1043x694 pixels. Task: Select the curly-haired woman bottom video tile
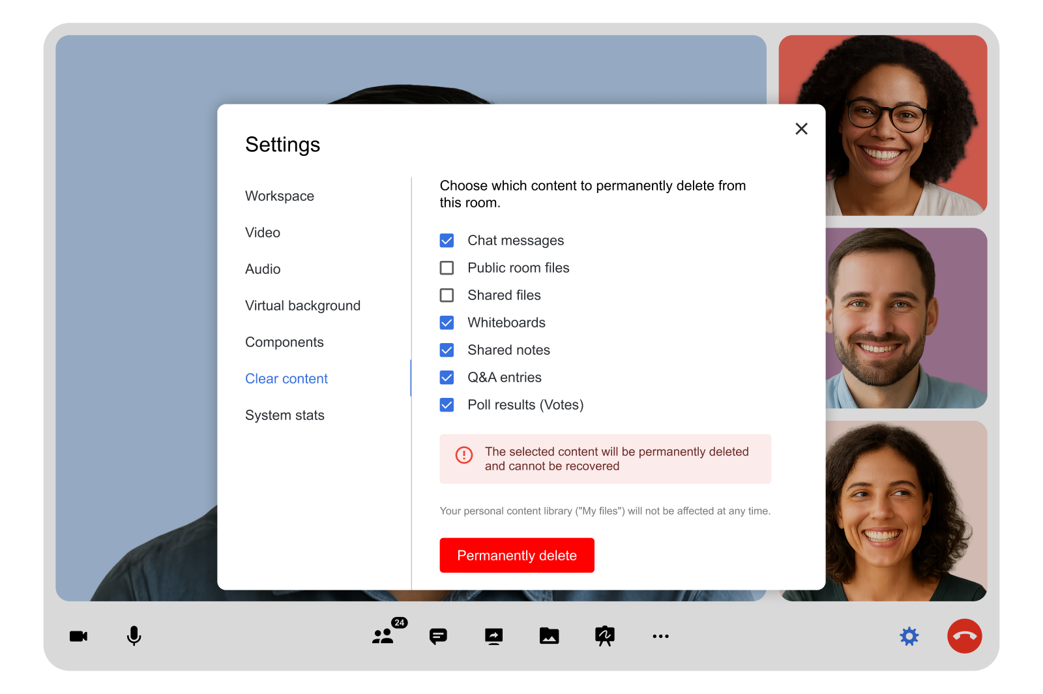906,511
